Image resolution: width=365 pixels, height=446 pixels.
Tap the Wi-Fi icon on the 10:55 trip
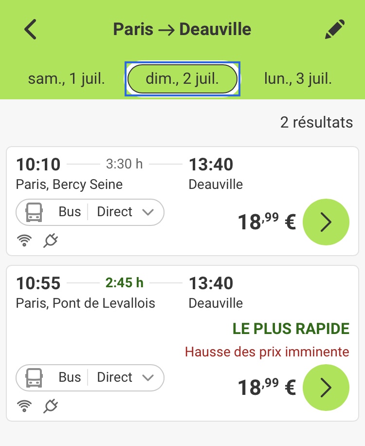(24, 406)
